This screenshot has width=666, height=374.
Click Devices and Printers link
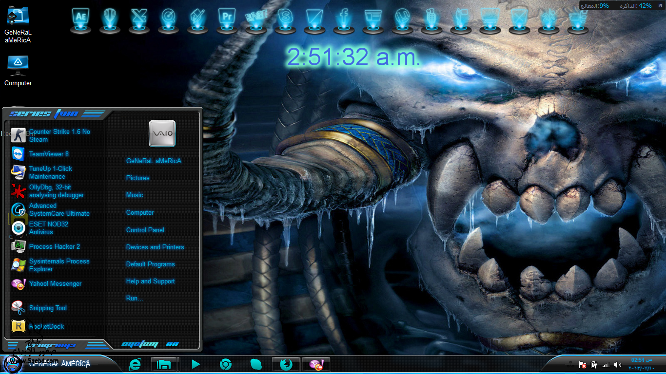(x=155, y=247)
